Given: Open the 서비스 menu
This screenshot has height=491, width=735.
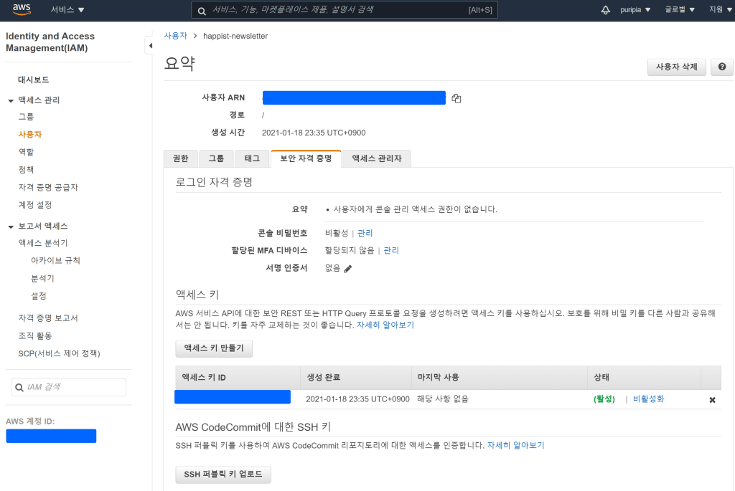Looking at the screenshot, I should pos(62,10).
